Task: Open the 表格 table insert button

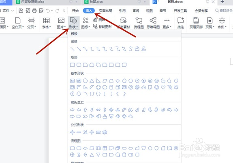Action: click(x=46, y=23)
